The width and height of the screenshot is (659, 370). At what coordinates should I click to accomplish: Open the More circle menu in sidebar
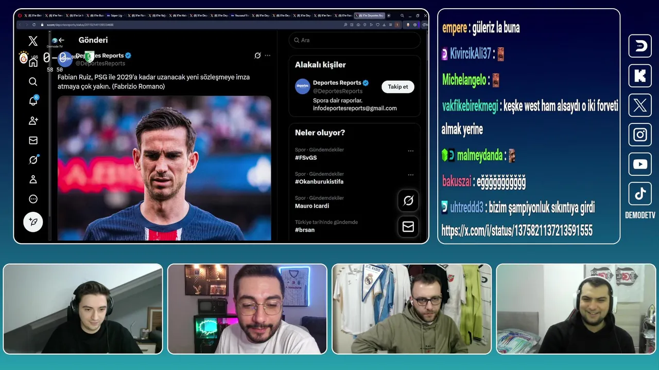[x=33, y=199]
